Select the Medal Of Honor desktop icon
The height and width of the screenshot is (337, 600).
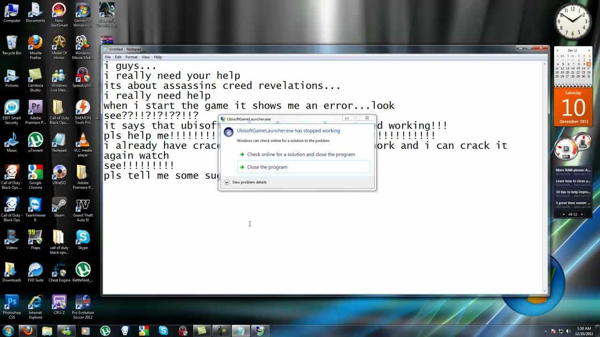59,47
